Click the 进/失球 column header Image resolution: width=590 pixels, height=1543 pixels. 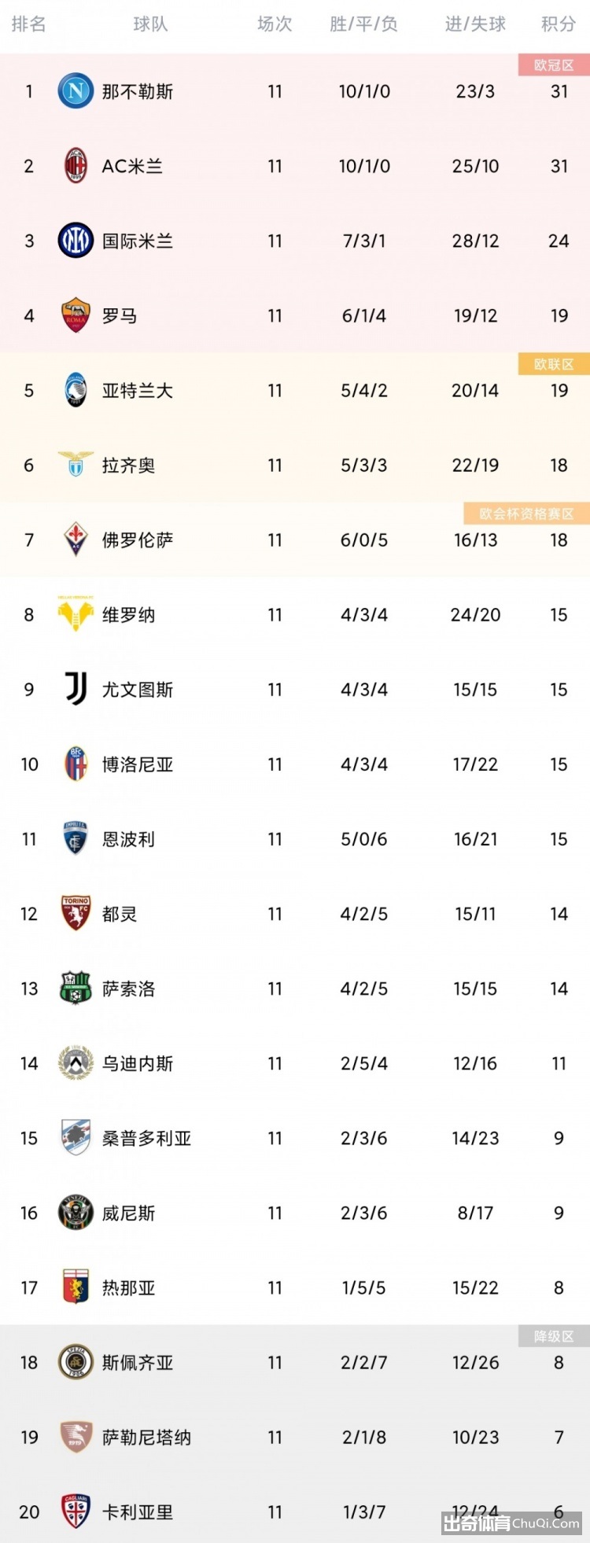click(475, 24)
